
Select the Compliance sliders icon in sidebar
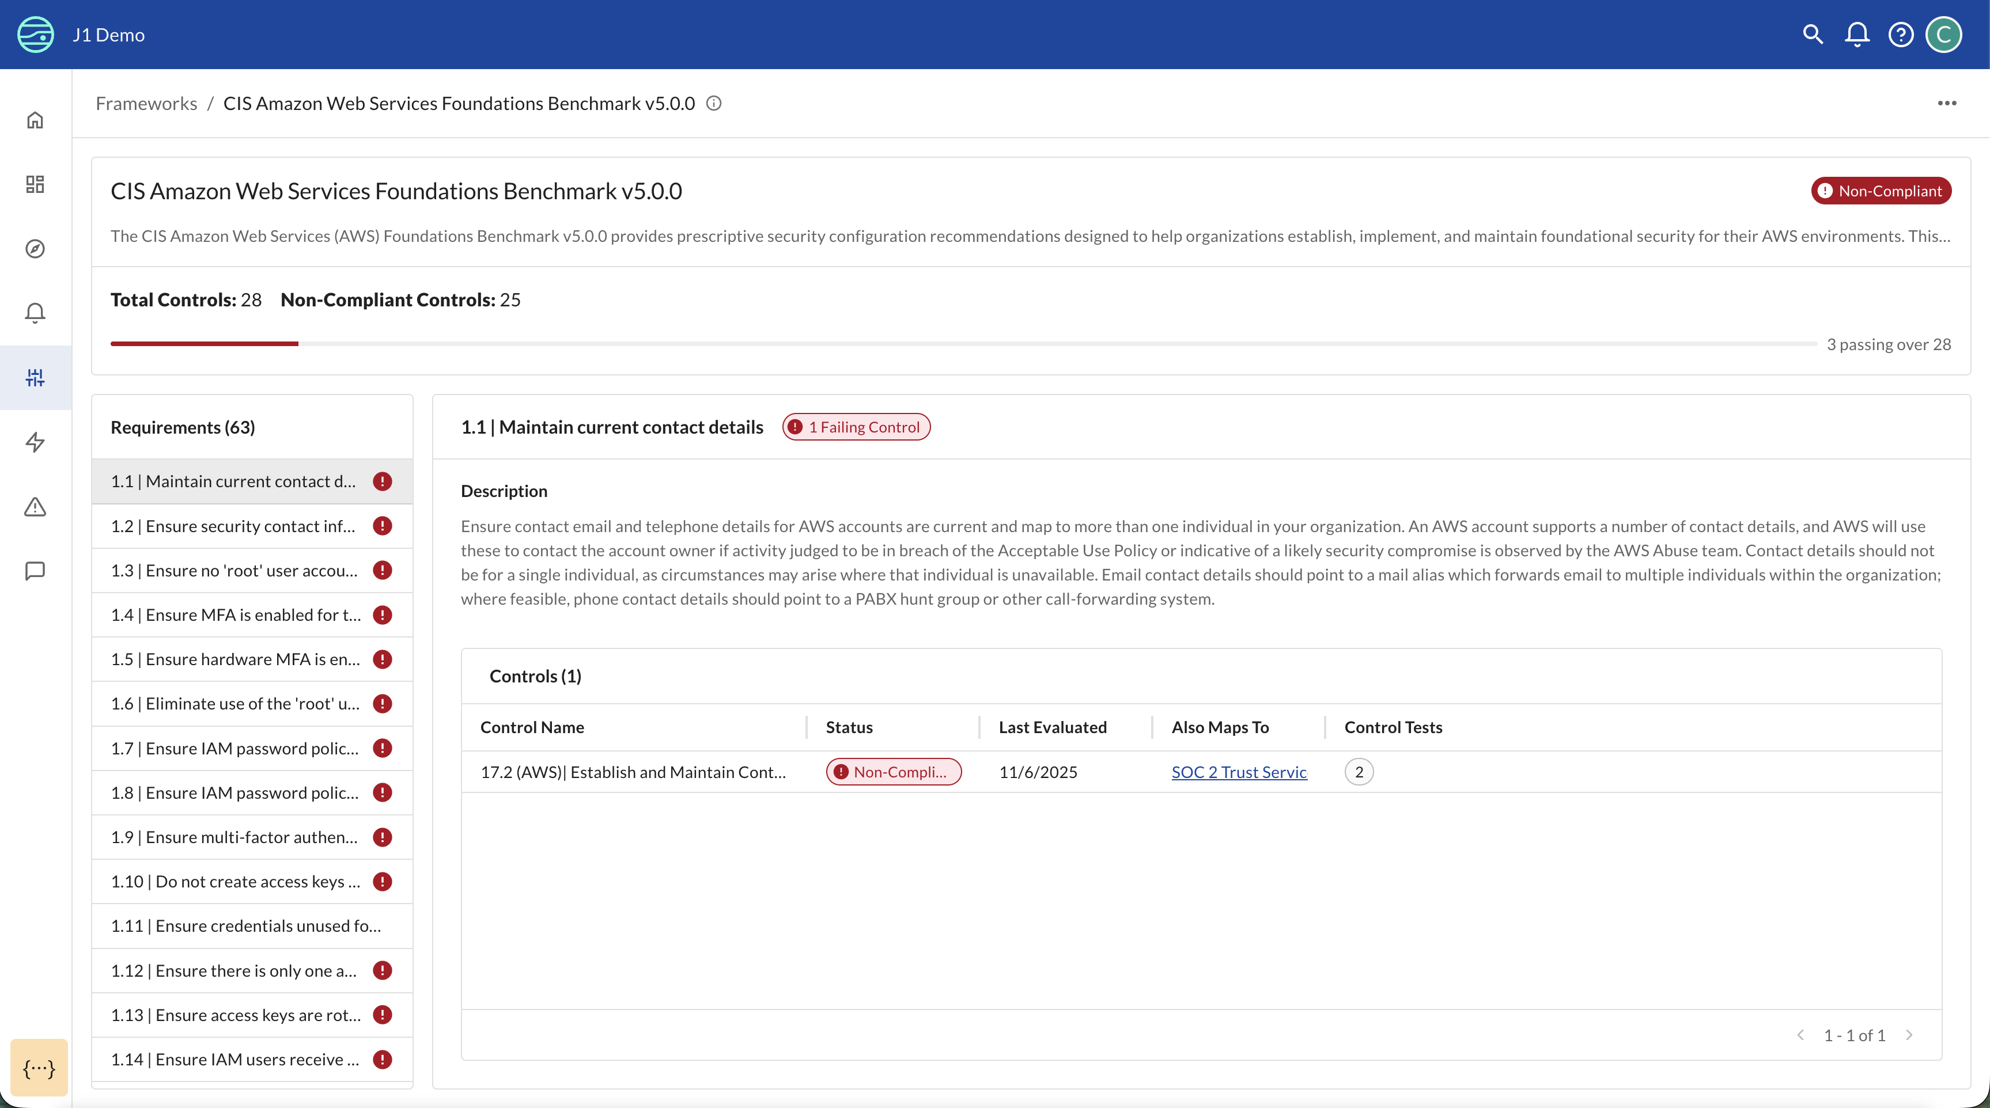tap(36, 378)
